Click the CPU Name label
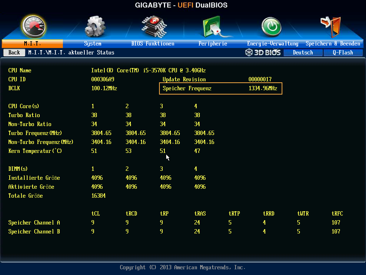Screen dimensions: 366x275 coord(20,71)
